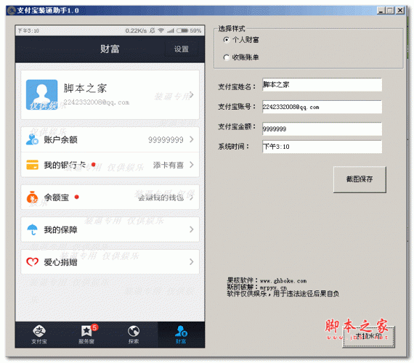Click the red dot beside 余额宝
Image resolution: width=414 pixels, height=363 pixels.
coord(76,197)
